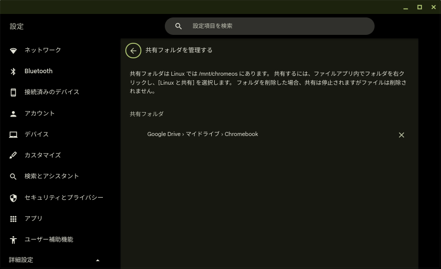Viewport: 441px width, 269px height.
Task: Minimize the settings window
Action: tap(406, 7)
